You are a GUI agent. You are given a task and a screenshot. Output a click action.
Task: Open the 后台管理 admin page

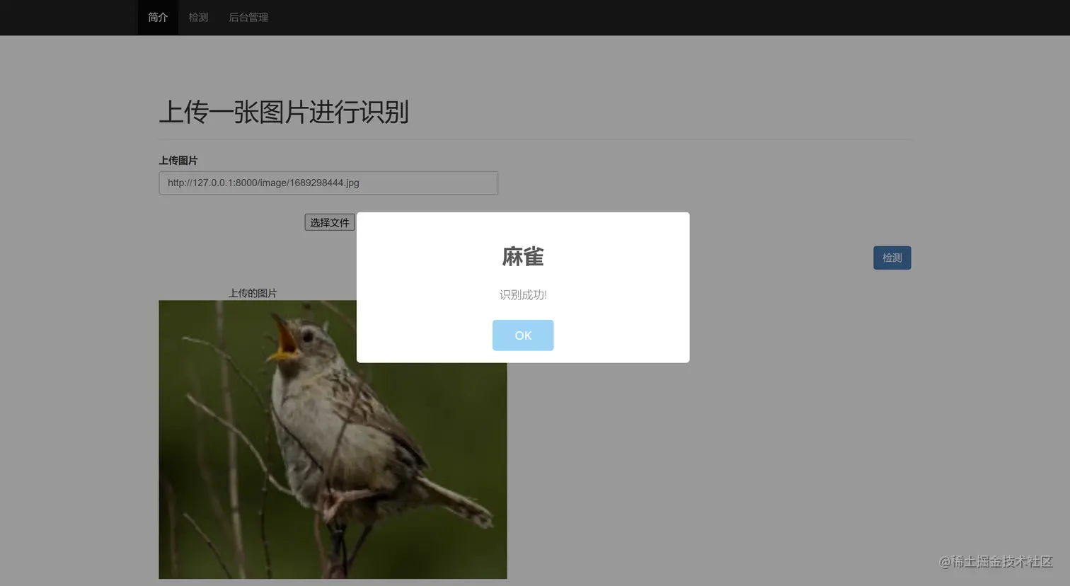coord(248,17)
